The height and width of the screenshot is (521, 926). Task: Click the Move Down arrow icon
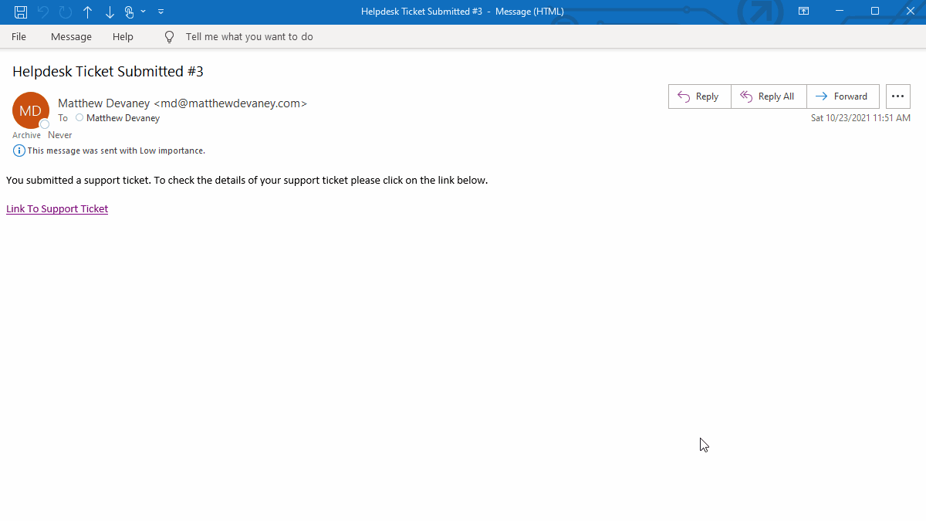point(109,12)
